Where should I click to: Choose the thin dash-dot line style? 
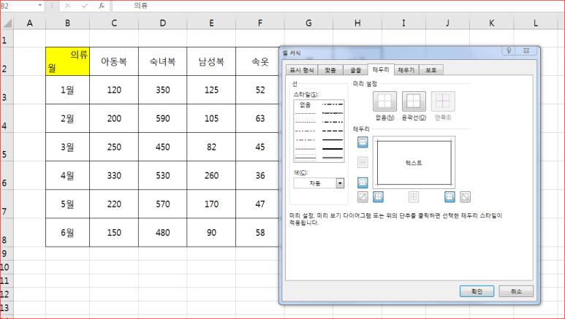[x=306, y=139]
